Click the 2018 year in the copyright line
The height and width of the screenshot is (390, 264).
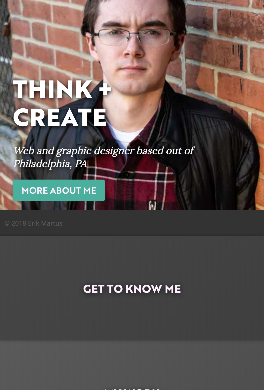[19, 223]
